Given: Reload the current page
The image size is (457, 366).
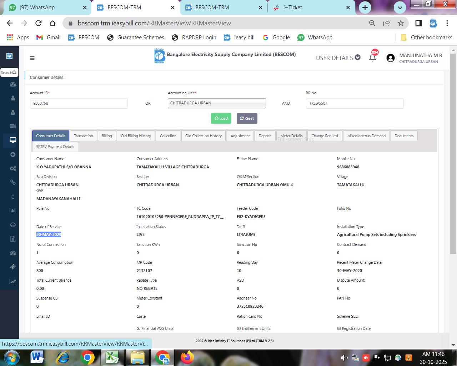Looking at the screenshot, I should pos(38,23).
